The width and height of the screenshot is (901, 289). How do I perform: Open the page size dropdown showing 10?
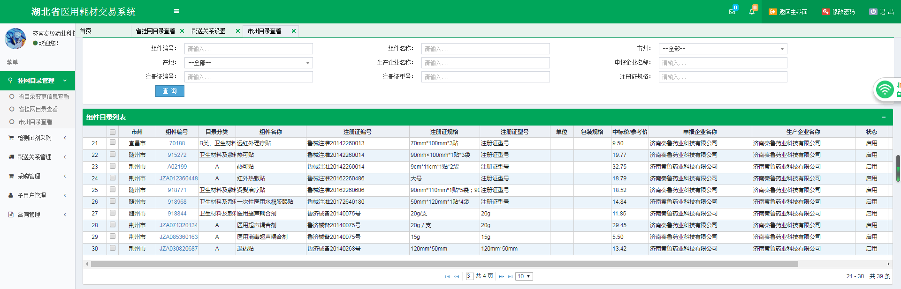click(x=524, y=276)
